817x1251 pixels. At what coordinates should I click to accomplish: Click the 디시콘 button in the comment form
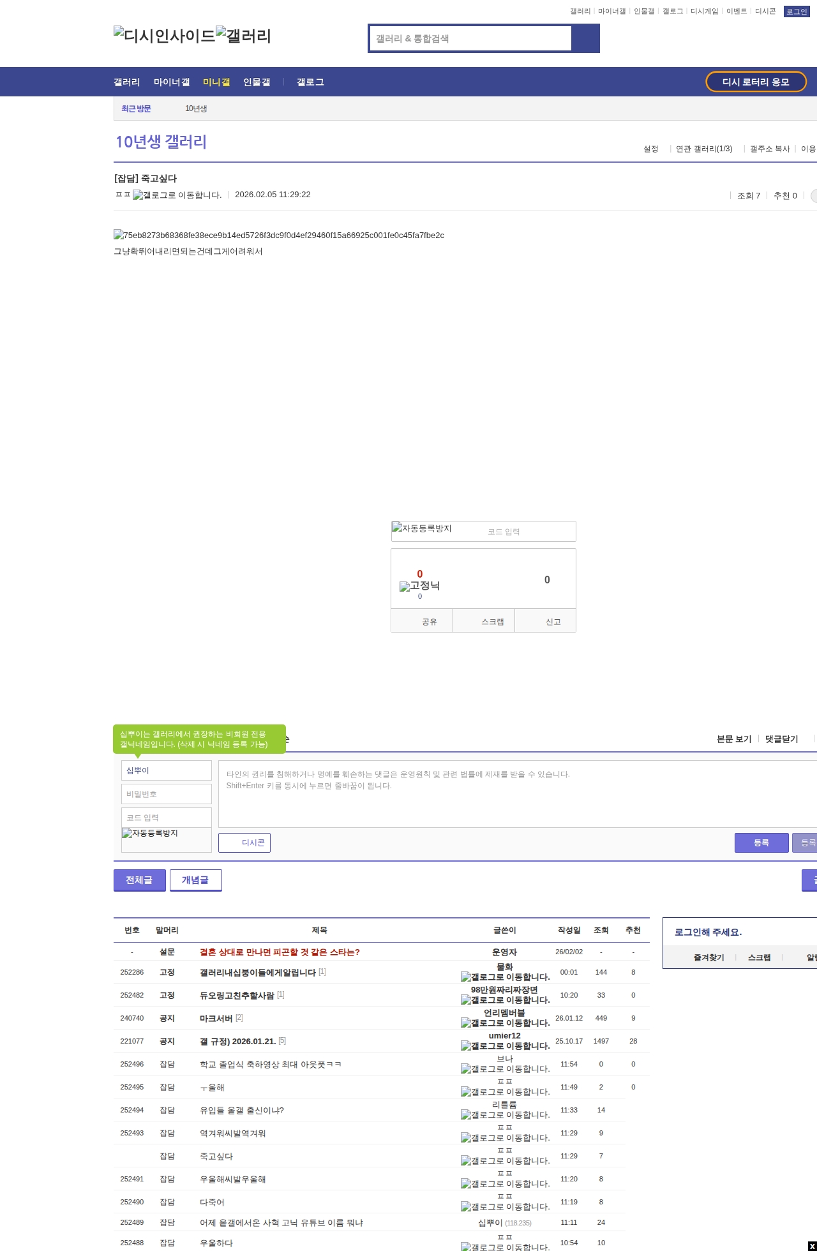tap(244, 843)
